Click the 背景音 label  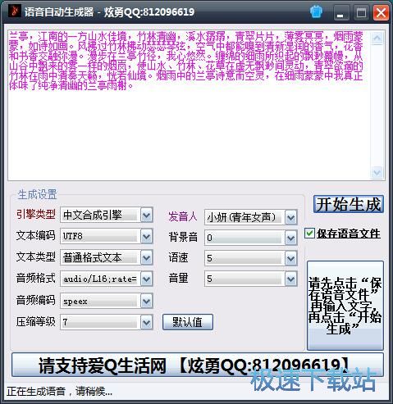[183, 237]
